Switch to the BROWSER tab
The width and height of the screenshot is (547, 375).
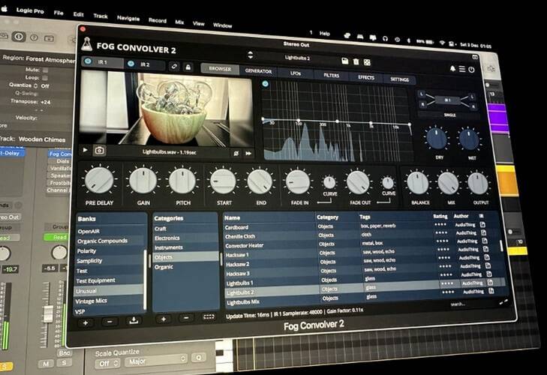[220, 69]
